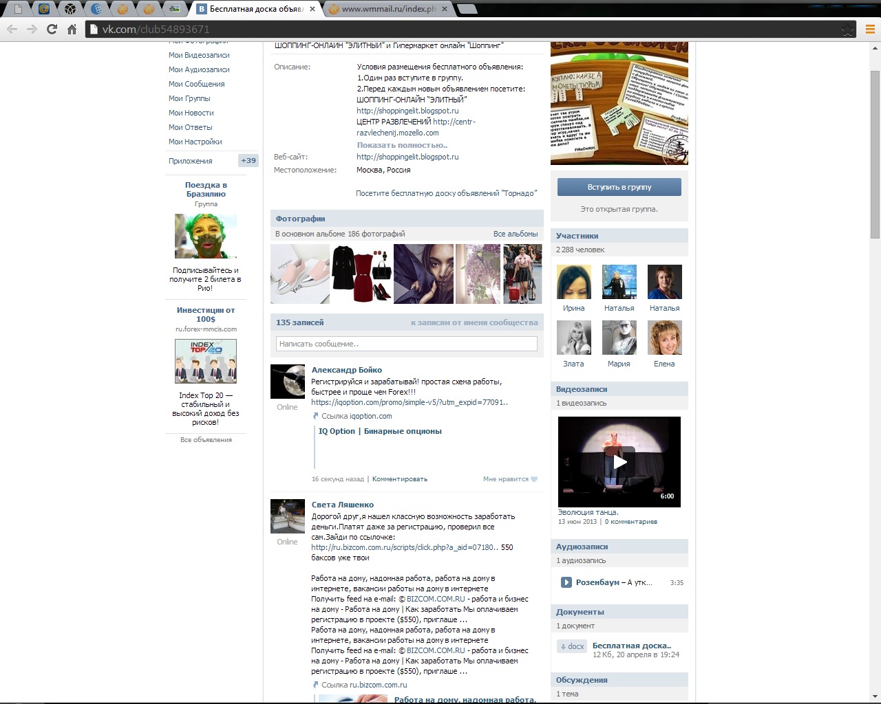Open the Обсуждения section header

(582, 680)
